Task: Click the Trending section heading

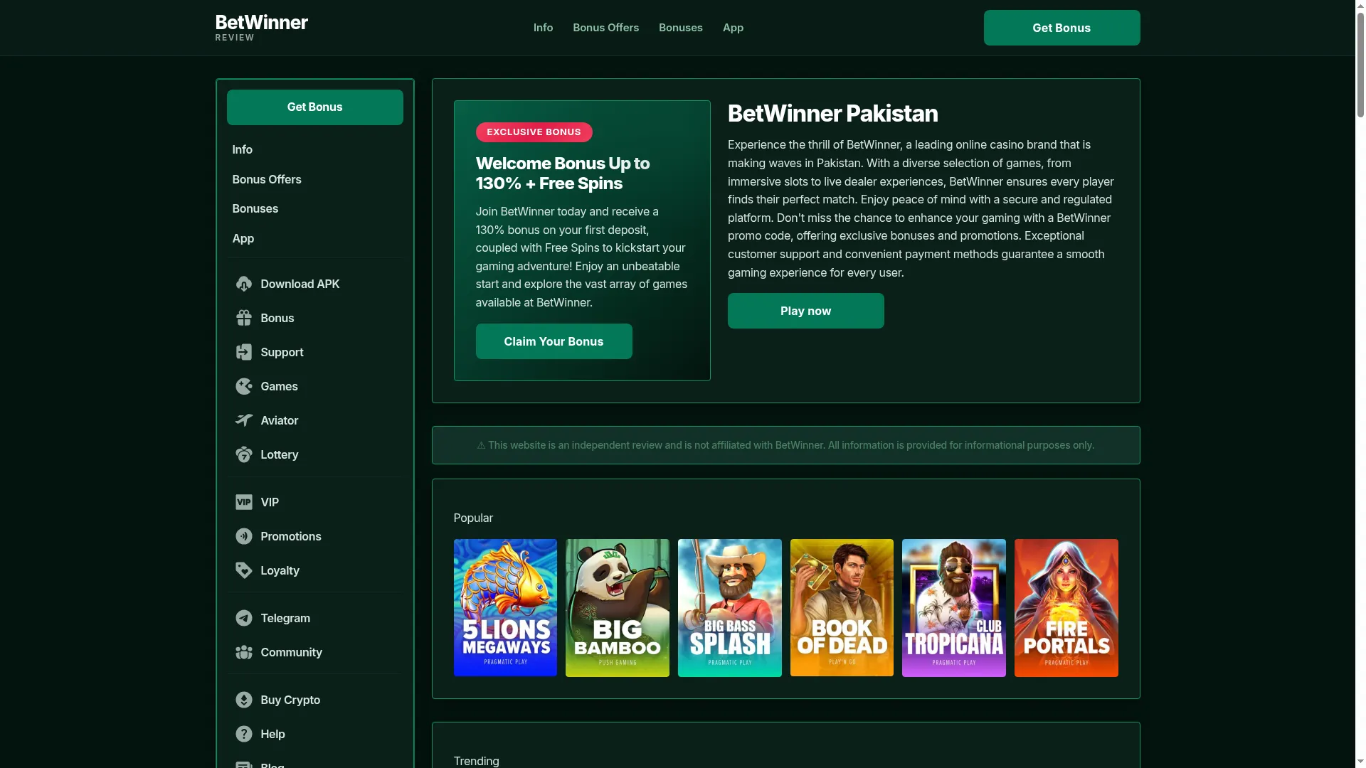Action: (476, 762)
